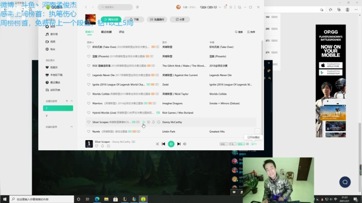Click the back-to-top arrow button in song list

point(257,131)
